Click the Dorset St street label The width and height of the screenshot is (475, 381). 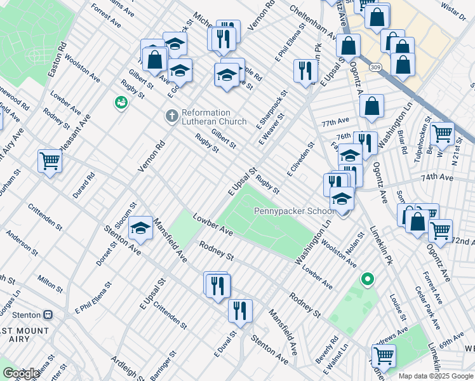coord(107,254)
